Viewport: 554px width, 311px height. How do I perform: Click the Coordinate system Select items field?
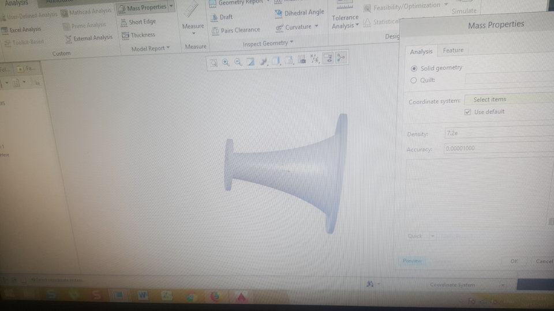click(x=509, y=99)
